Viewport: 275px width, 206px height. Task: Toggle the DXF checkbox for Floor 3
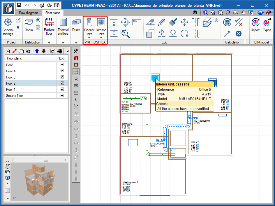click(62, 77)
